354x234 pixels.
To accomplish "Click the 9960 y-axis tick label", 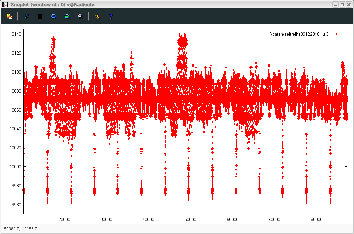I will click(17, 205).
